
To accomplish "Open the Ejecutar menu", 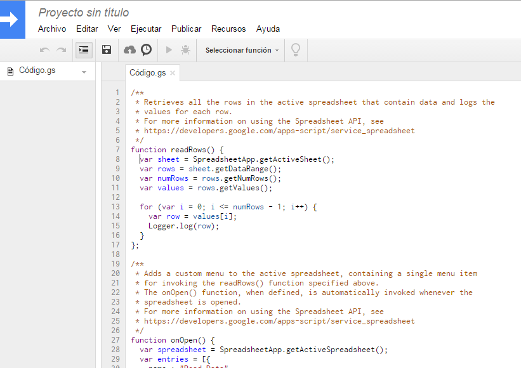I will pyautogui.click(x=146, y=29).
